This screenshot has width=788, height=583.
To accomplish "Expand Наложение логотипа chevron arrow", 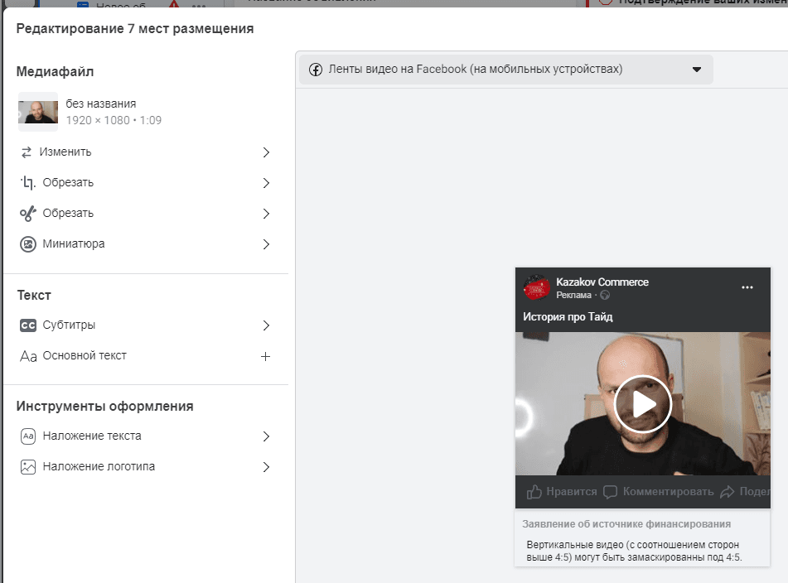I will [266, 468].
